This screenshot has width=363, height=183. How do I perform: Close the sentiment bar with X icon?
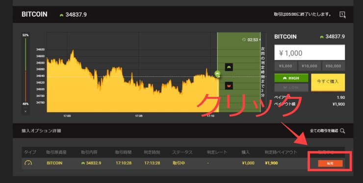[26, 112]
